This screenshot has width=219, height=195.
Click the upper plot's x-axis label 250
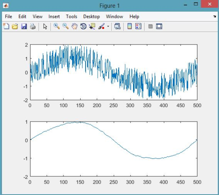tap(113, 106)
